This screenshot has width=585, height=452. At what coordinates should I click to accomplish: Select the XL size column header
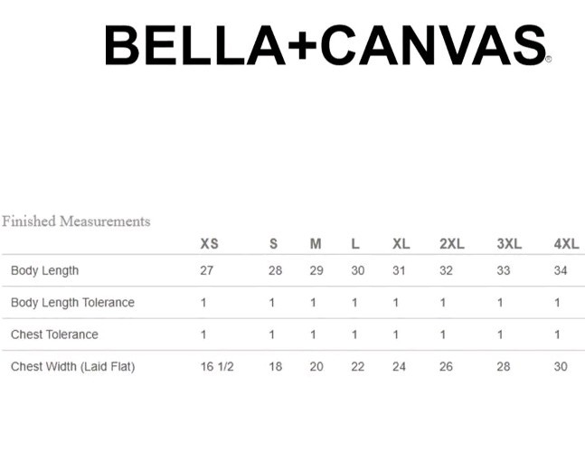point(401,244)
